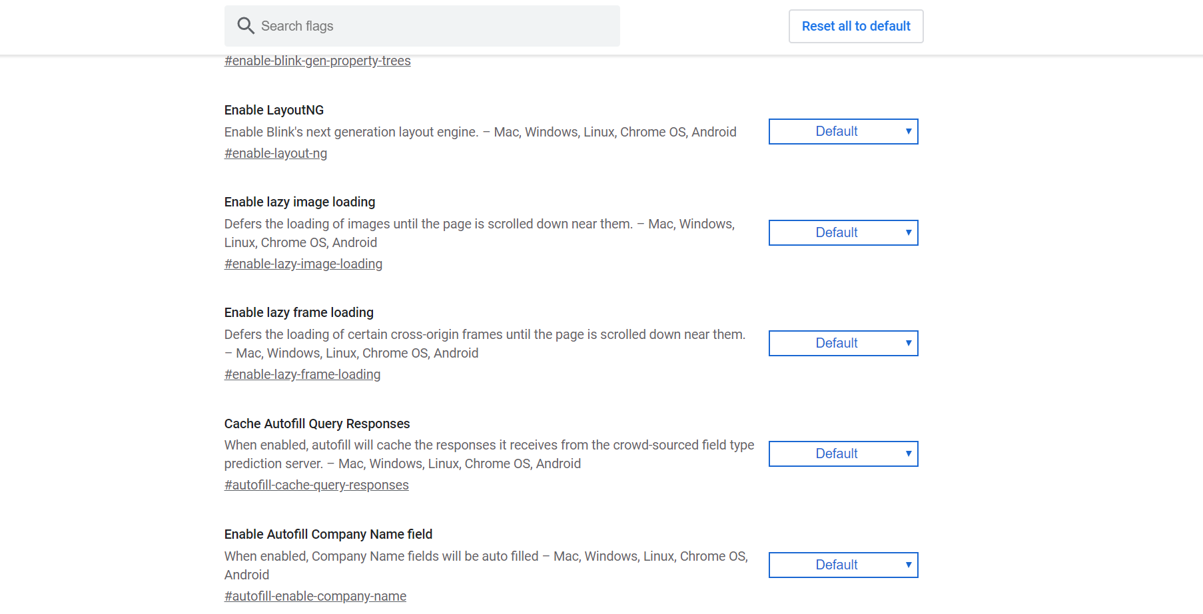Open Cache Autofill Query Responses dropdown
Image resolution: width=1203 pixels, height=614 pixels.
(x=843, y=454)
